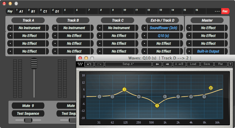235x128 pixels.
Task: Open Q10 help with question mark button
Action: coord(230,64)
